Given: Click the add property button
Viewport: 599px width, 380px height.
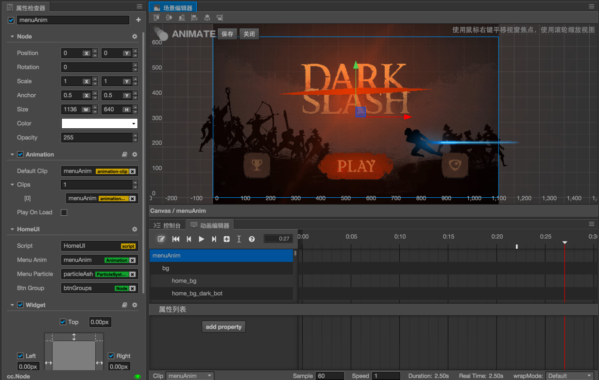Looking at the screenshot, I should tap(223, 327).
